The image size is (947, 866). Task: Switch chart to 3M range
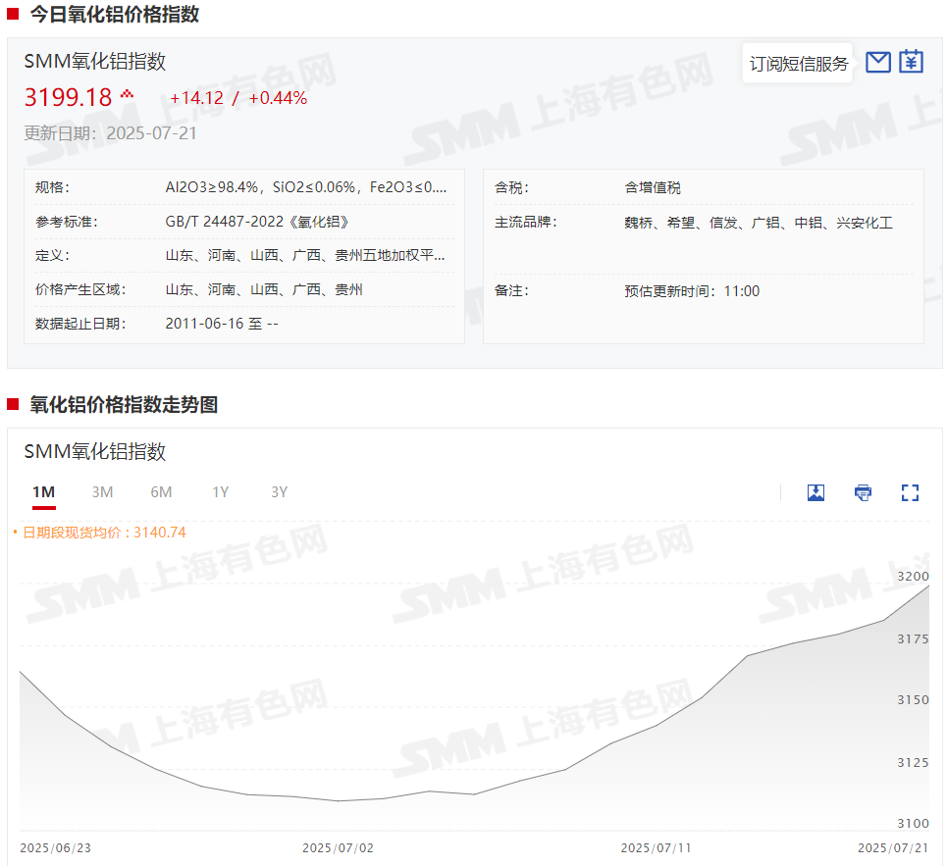[x=102, y=492]
